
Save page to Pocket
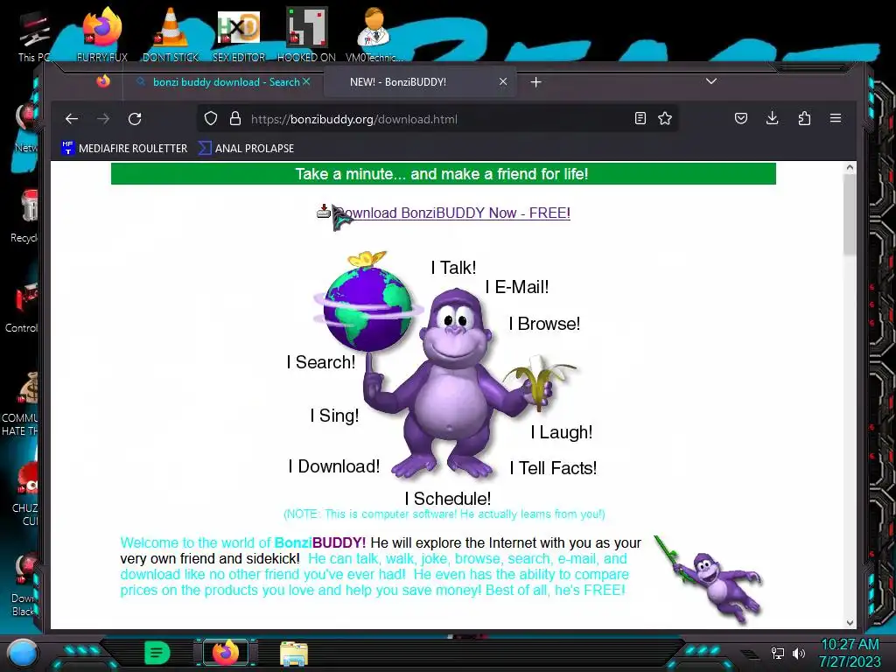click(740, 118)
